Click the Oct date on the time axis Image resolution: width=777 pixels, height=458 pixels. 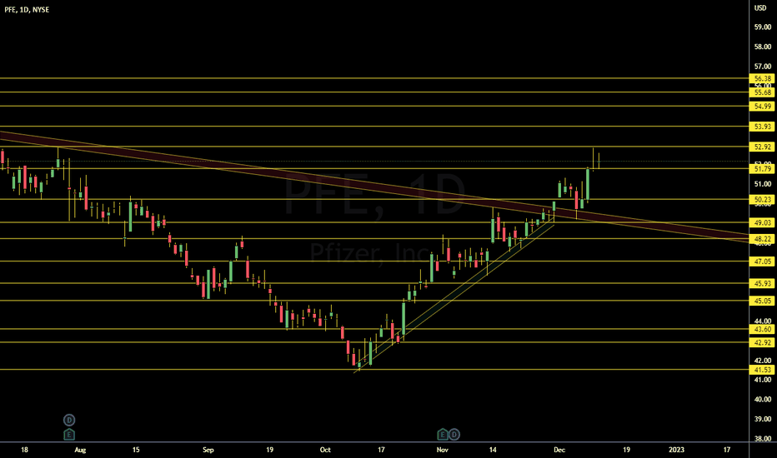pos(325,450)
